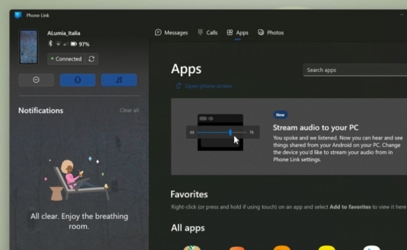The image size is (407, 250).
Task: Click the Calls tab dial pad icon
Action: pyautogui.click(x=200, y=32)
